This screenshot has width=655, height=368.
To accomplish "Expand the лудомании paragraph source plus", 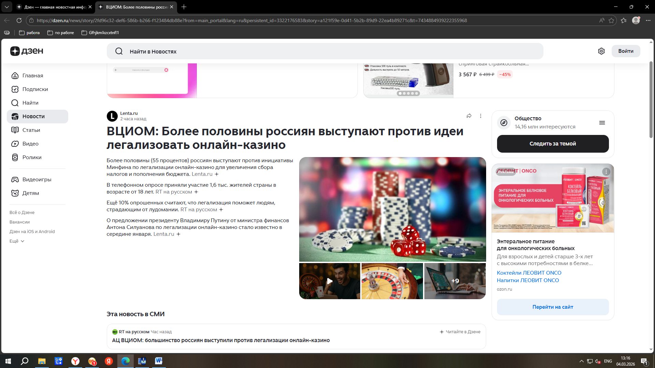I will (x=221, y=210).
